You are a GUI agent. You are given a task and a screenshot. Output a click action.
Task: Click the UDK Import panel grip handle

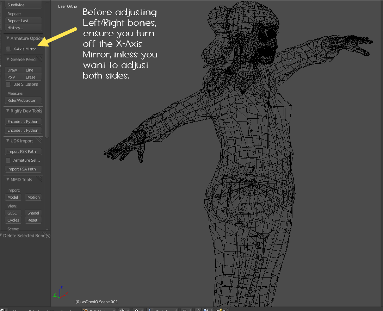pos(39,141)
